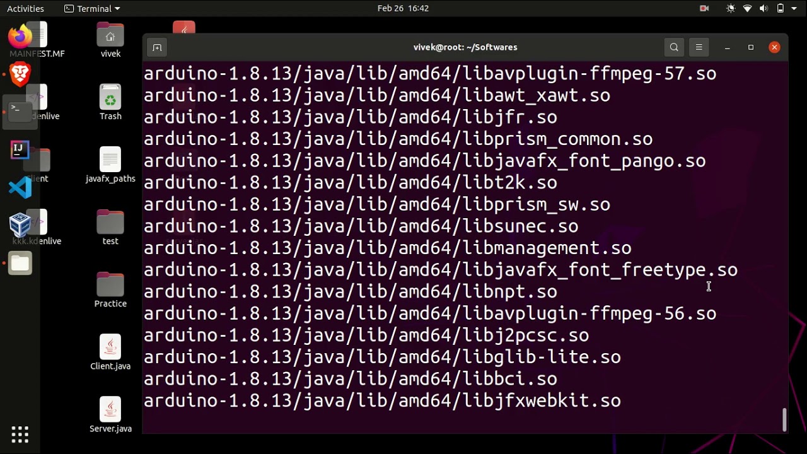Click the libbci.so output line
Viewport: 807px width, 454px height.
tap(351, 379)
